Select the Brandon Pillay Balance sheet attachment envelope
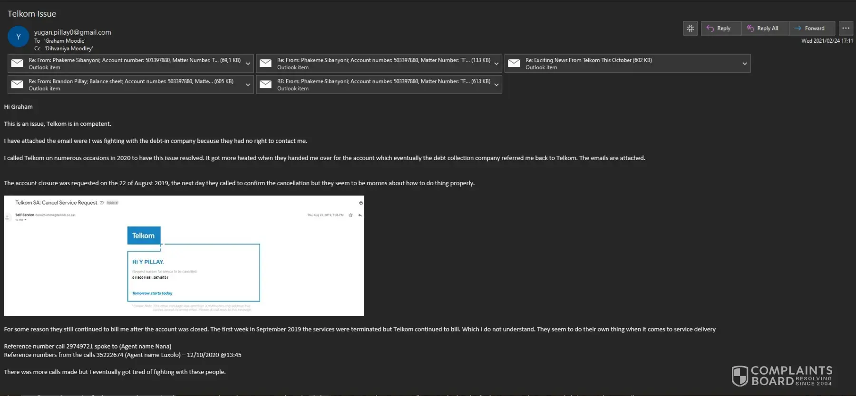This screenshot has height=396, width=856. click(x=17, y=84)
